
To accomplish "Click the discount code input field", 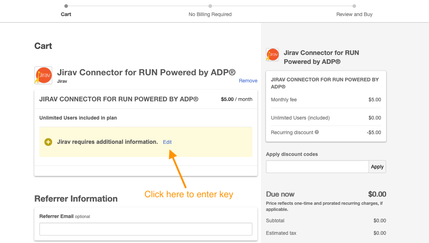I will click(x=317, y=166).
